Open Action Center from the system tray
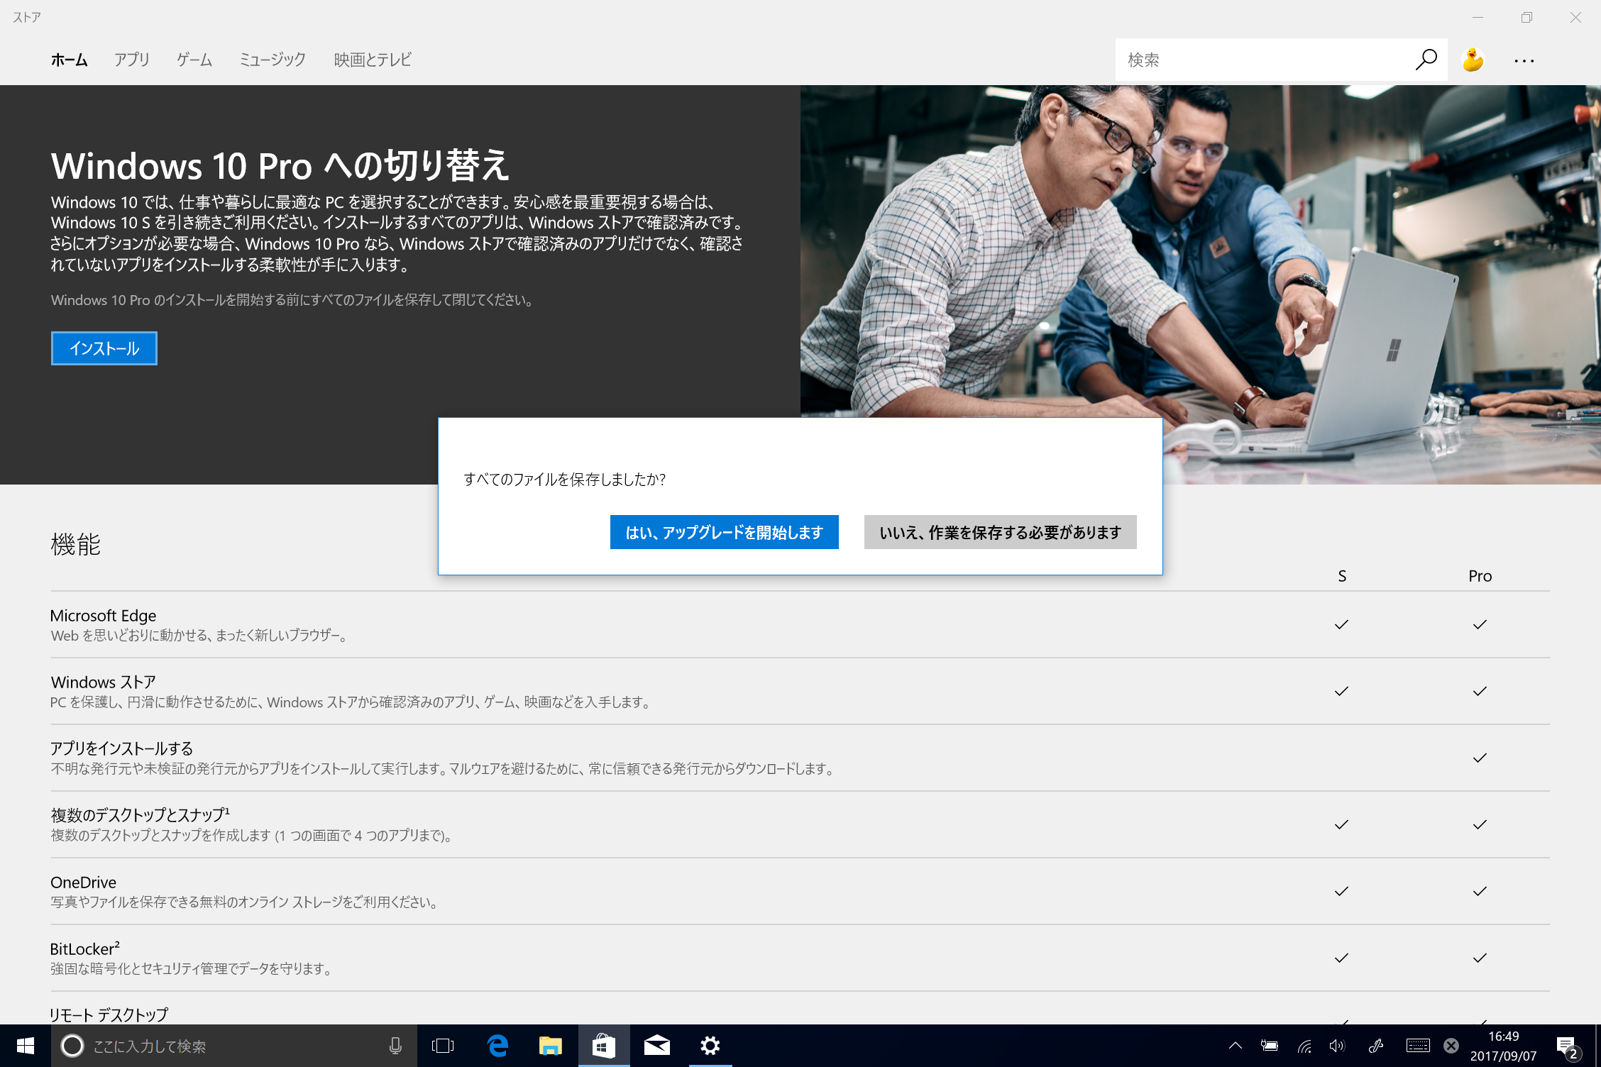The width and height of the screenshot is (1601, 1067). click(x=1567, y=1046)
